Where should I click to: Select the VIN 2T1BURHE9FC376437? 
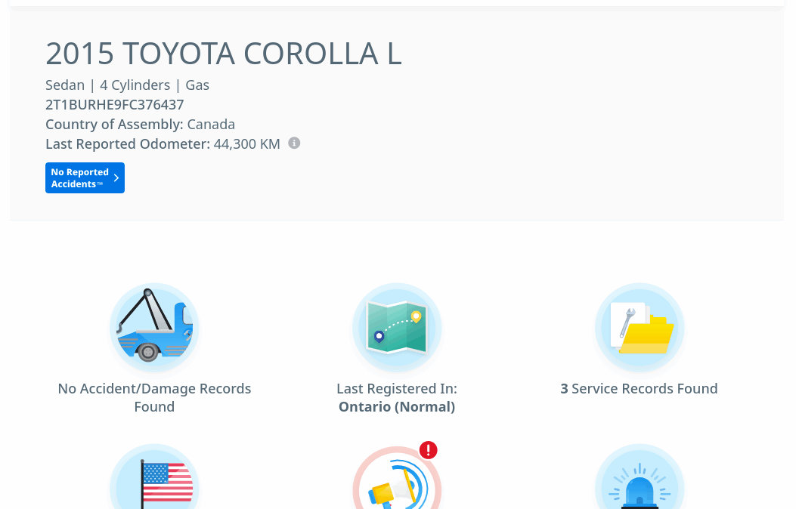115,104
